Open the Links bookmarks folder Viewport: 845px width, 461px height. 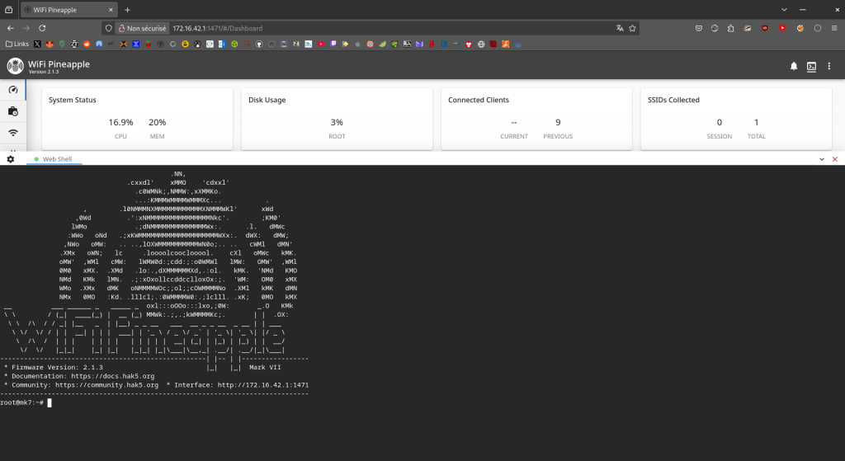[x=17, y=44]
